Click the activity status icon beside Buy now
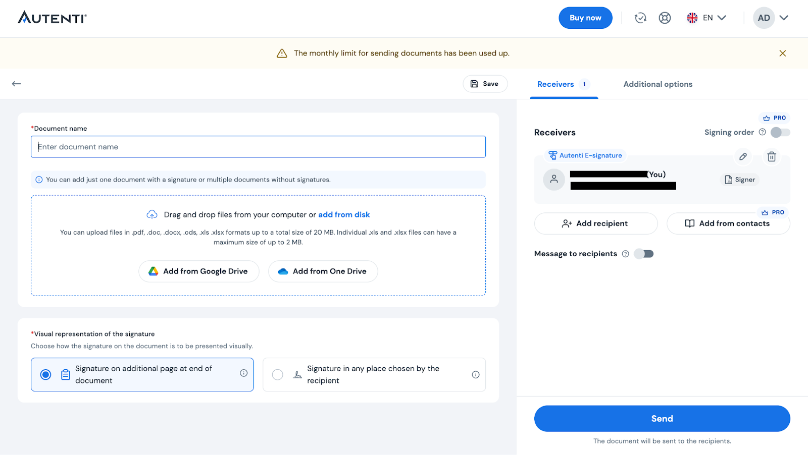The image size is (808, 455). pos(640,18)
